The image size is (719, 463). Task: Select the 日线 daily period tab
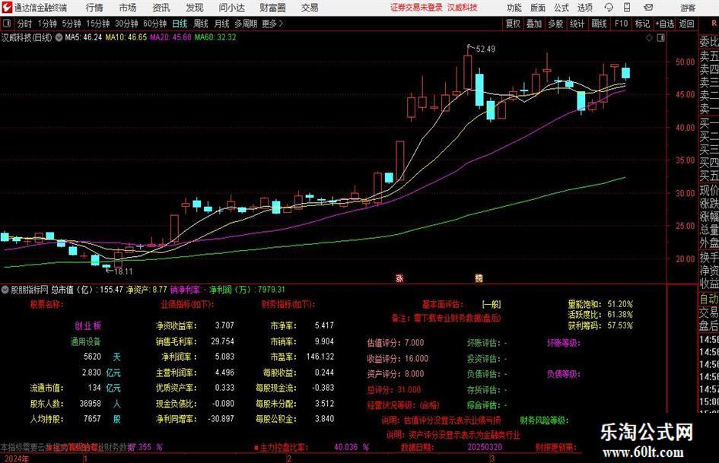pos(180,24)
